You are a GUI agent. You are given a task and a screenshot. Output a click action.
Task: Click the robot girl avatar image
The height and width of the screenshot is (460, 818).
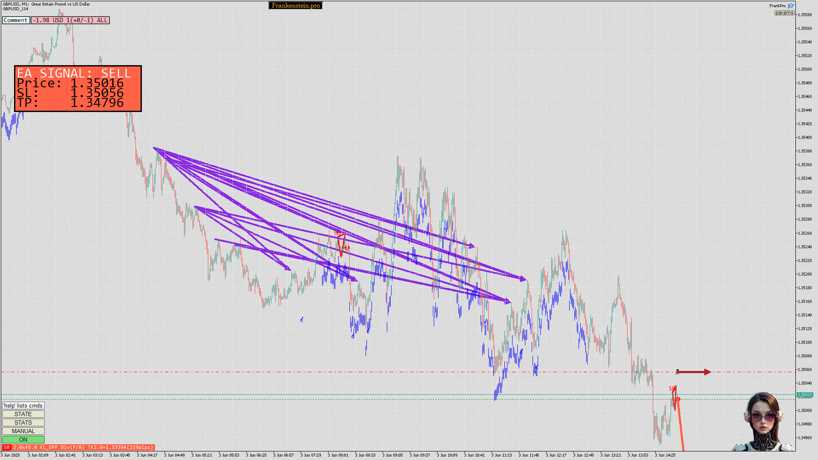[x=763, y=422]
